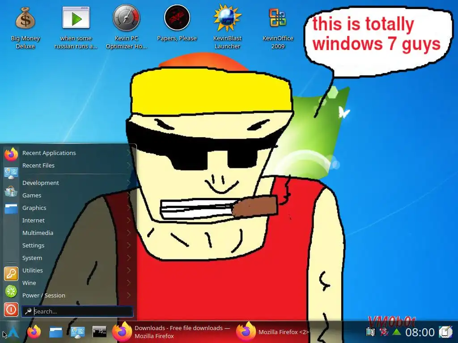Viewport: 458px width, 343px height.
Task: Open the 'when some russian runs a...' shortcut
Action: (x=76, y=28)
